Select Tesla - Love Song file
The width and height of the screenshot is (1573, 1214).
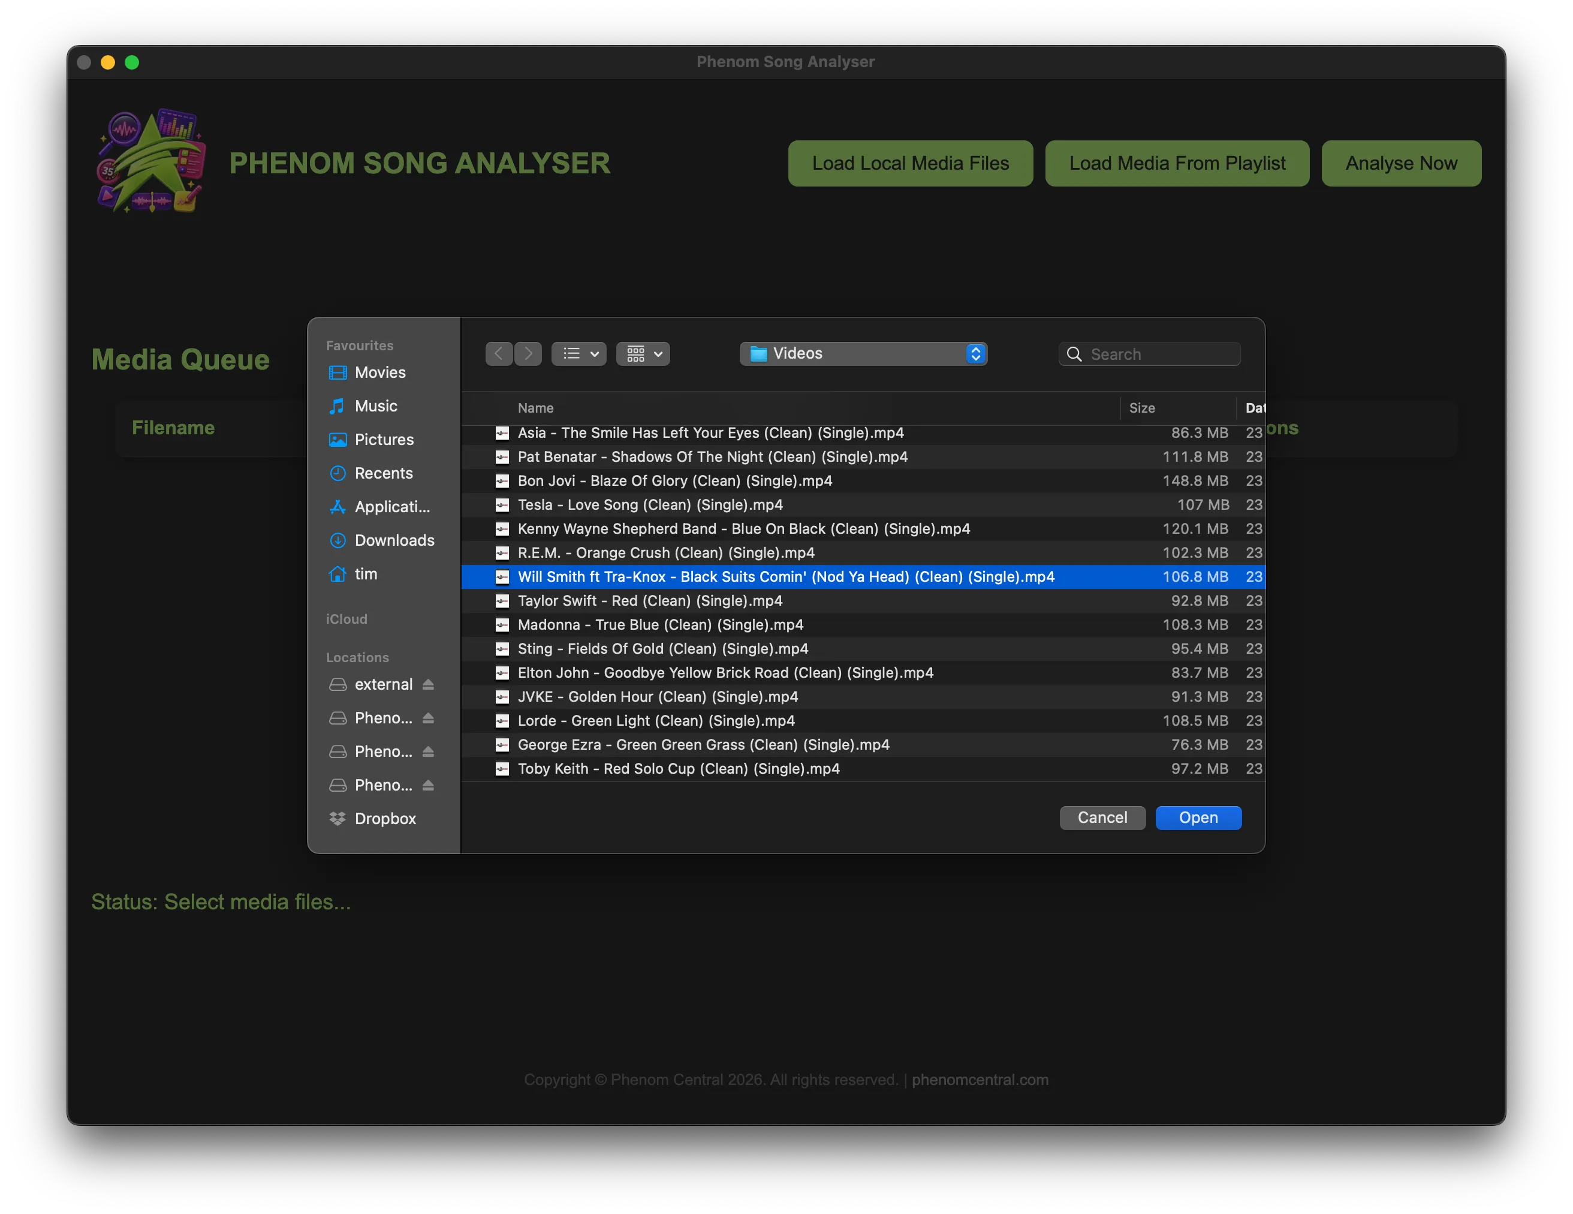(863, 505)
